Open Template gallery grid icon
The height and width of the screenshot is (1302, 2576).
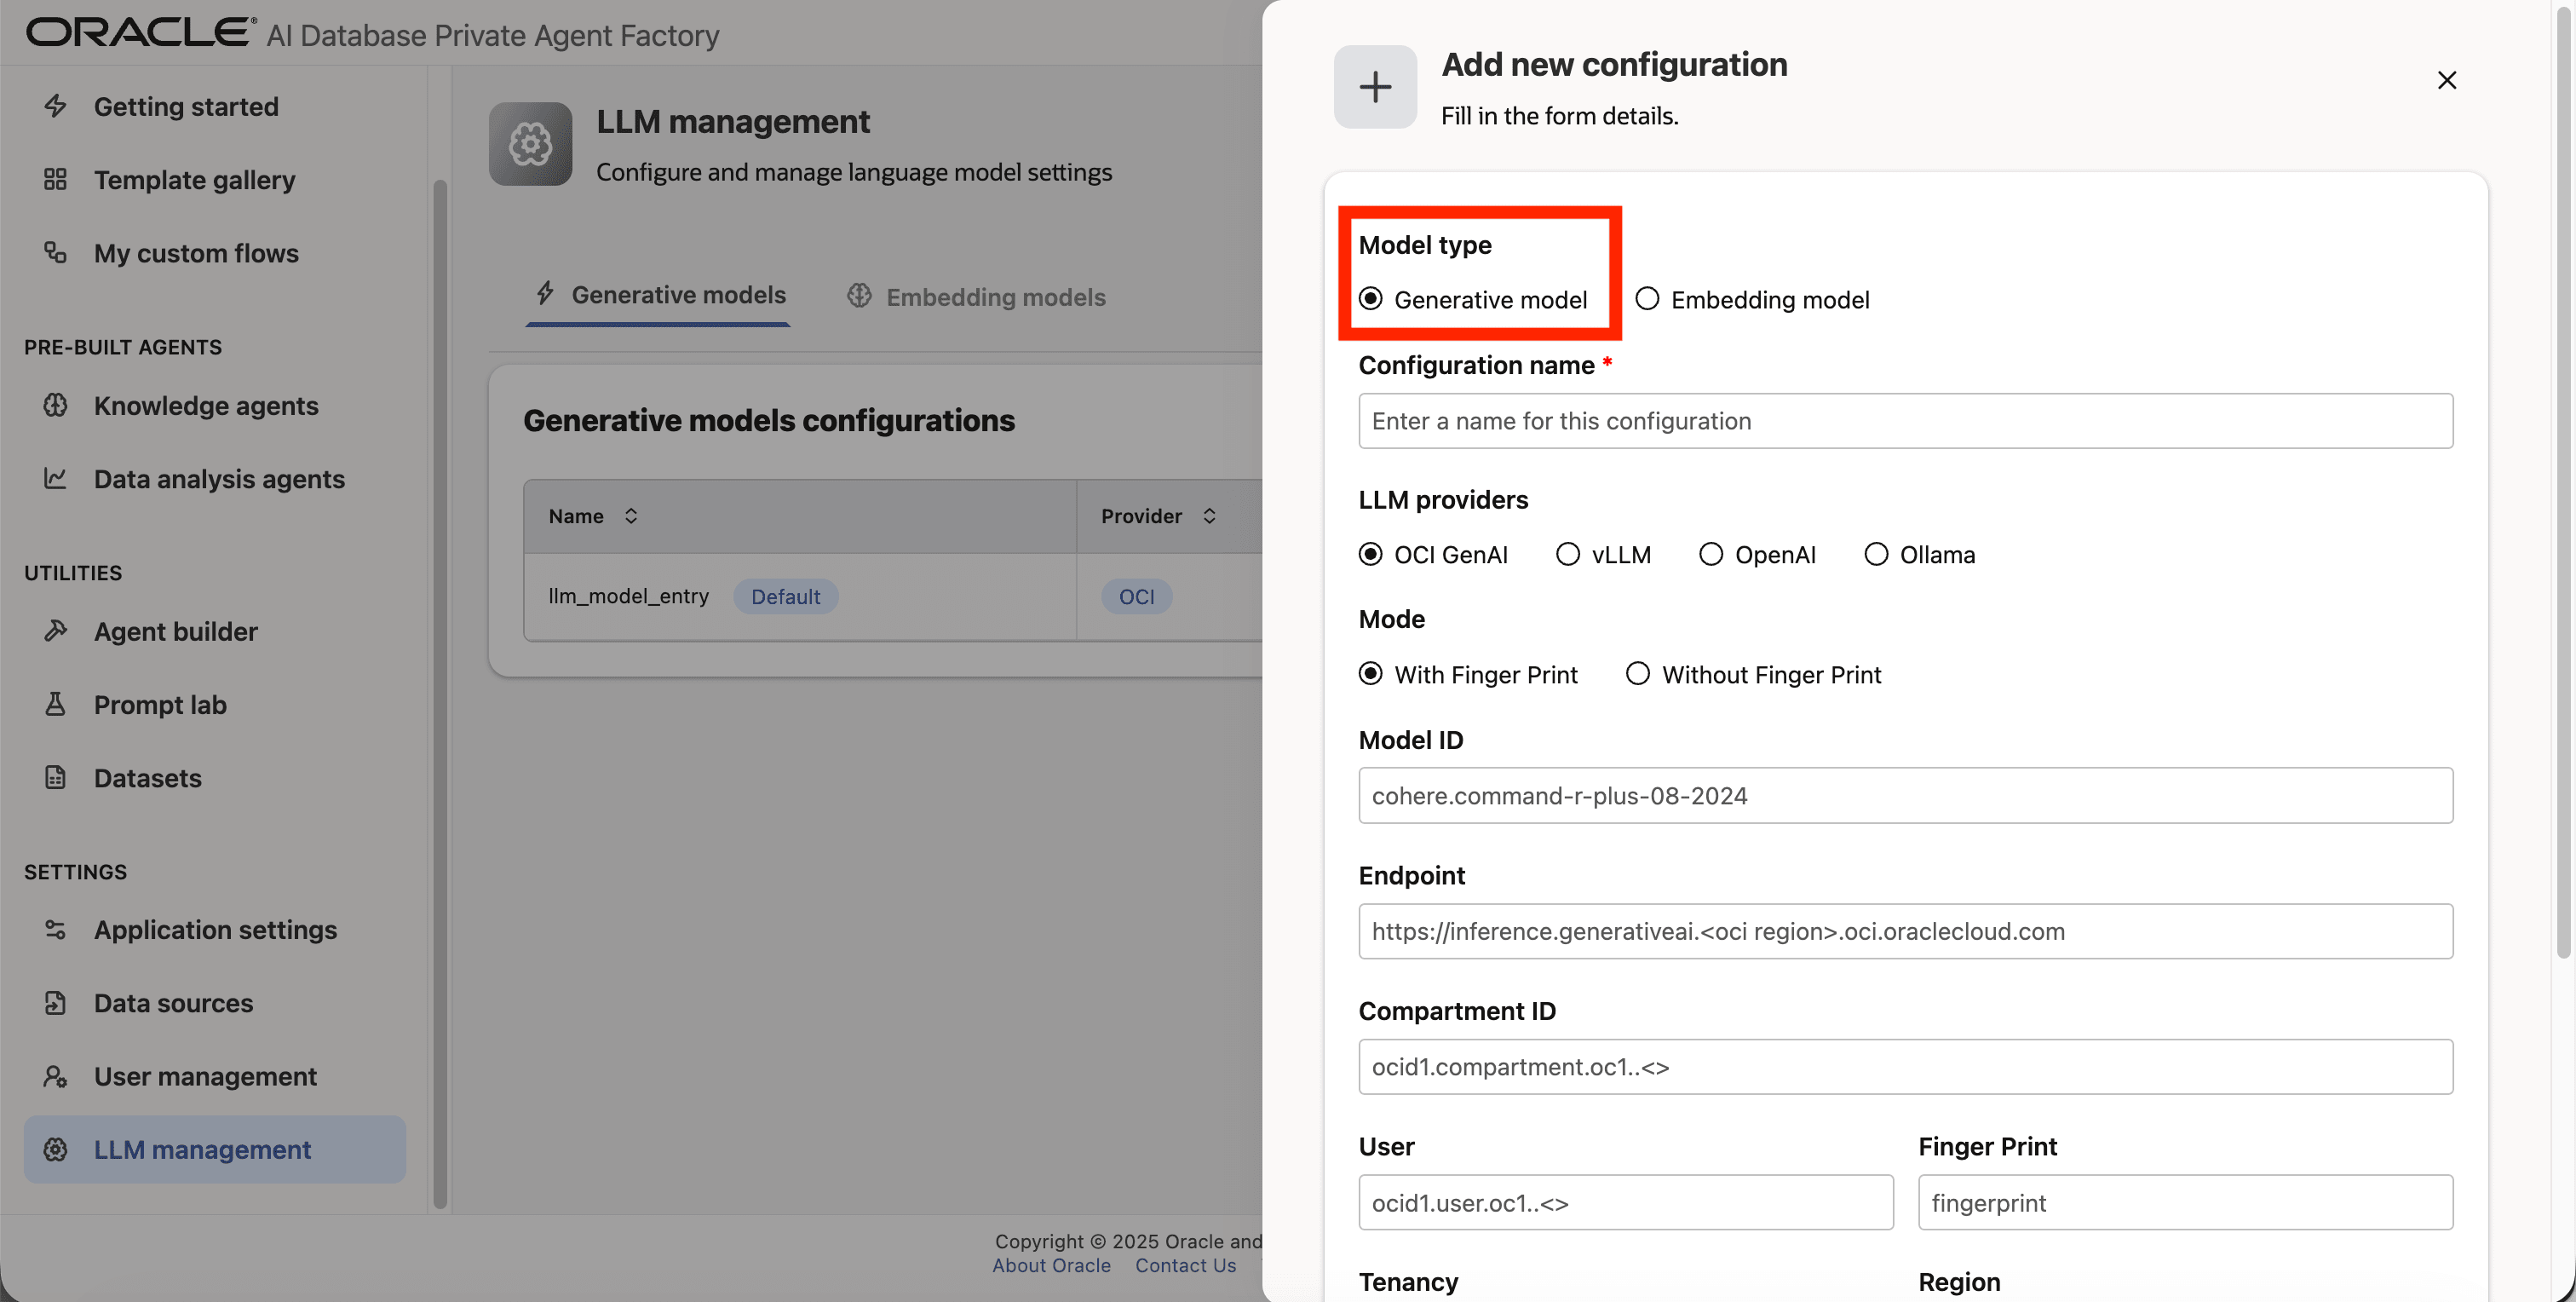tap(56, 180)
